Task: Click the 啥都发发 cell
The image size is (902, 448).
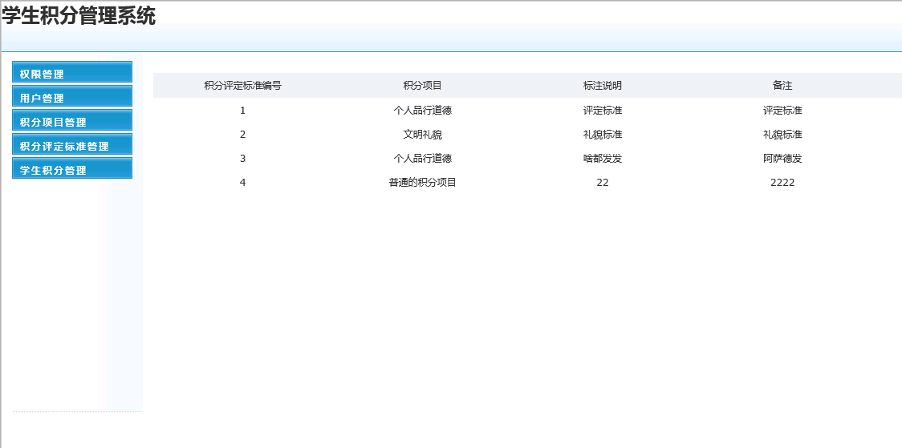Action: click(x=603, y=159)
